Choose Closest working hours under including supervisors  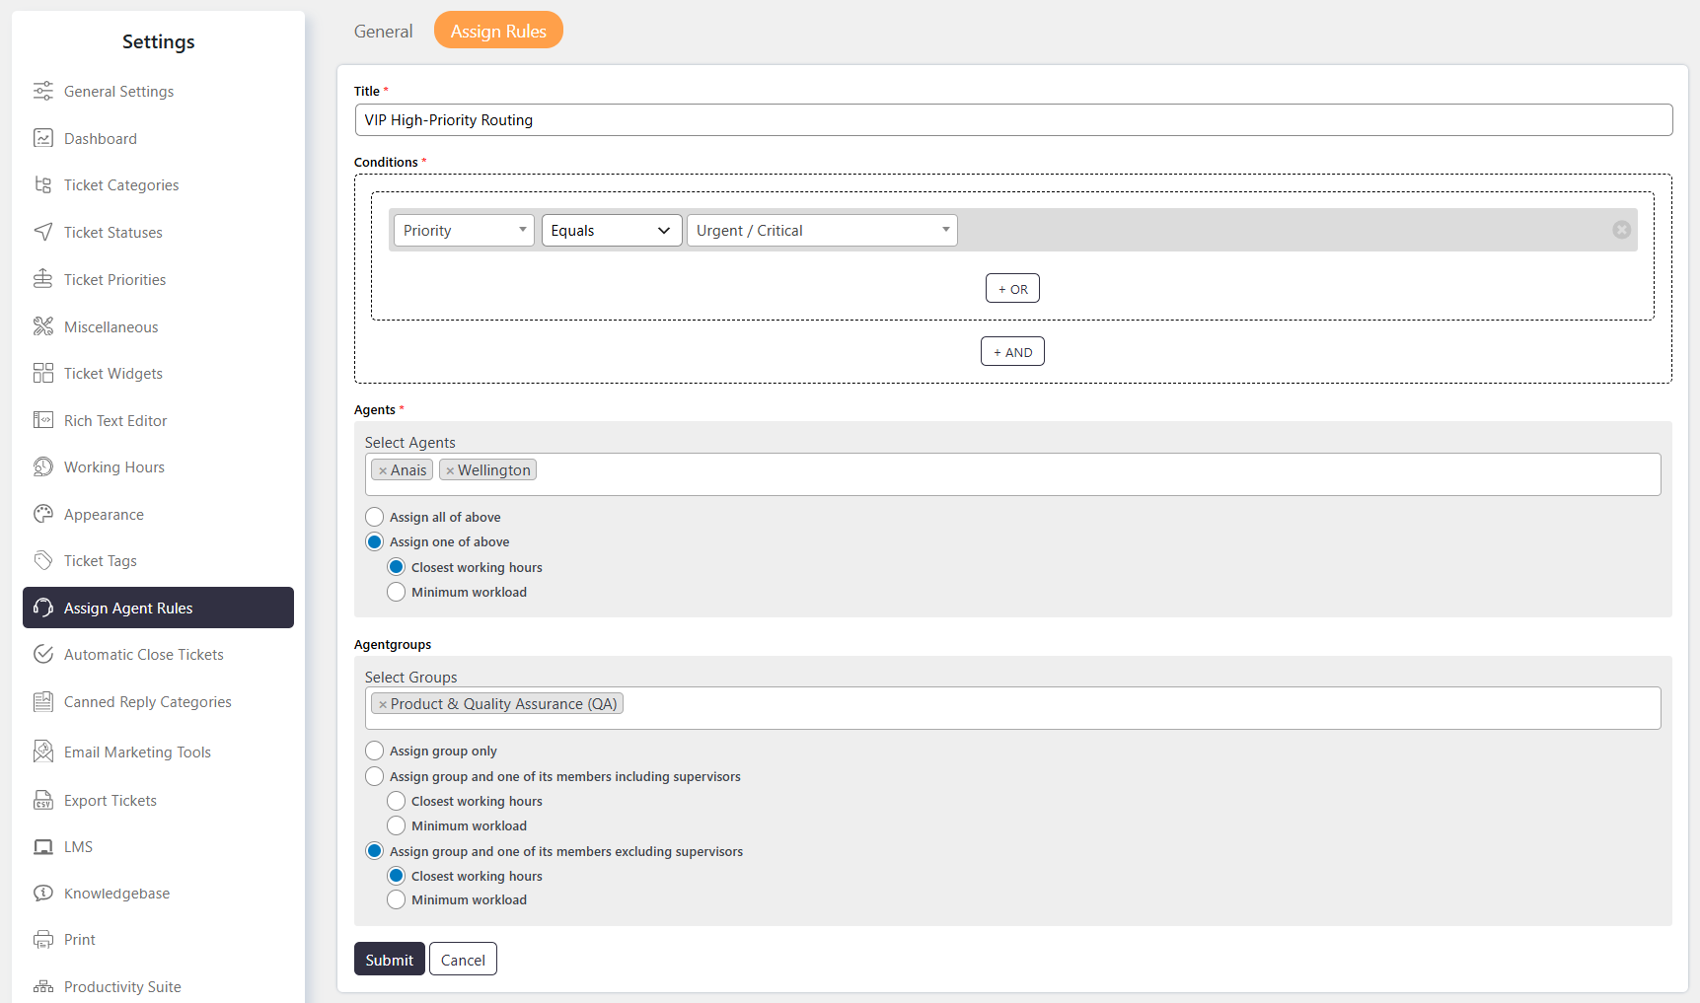point(396,801)
